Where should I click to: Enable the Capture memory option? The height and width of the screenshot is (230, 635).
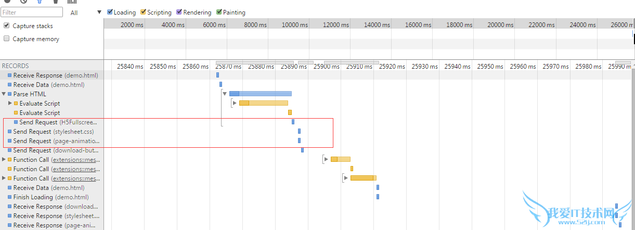[x=7, y=39]
